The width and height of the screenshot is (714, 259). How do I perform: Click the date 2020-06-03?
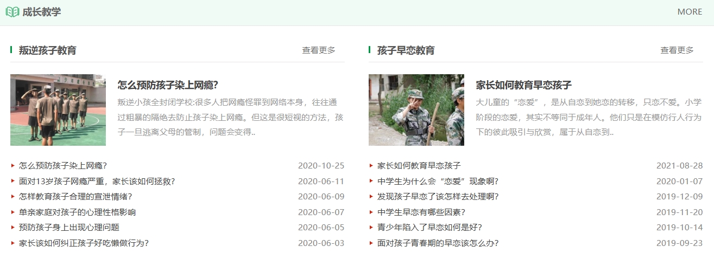[321, 243]
